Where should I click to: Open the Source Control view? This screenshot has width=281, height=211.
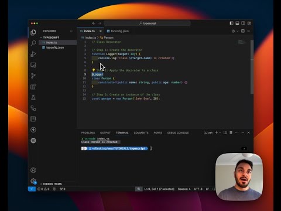(33, 76)
